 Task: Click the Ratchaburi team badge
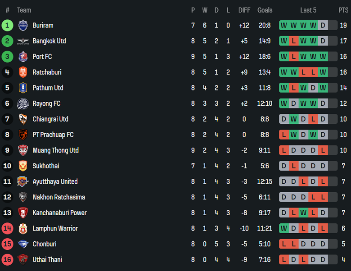(23, 72)
